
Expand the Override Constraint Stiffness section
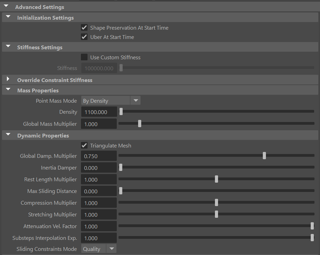click(x=8, y=79)
